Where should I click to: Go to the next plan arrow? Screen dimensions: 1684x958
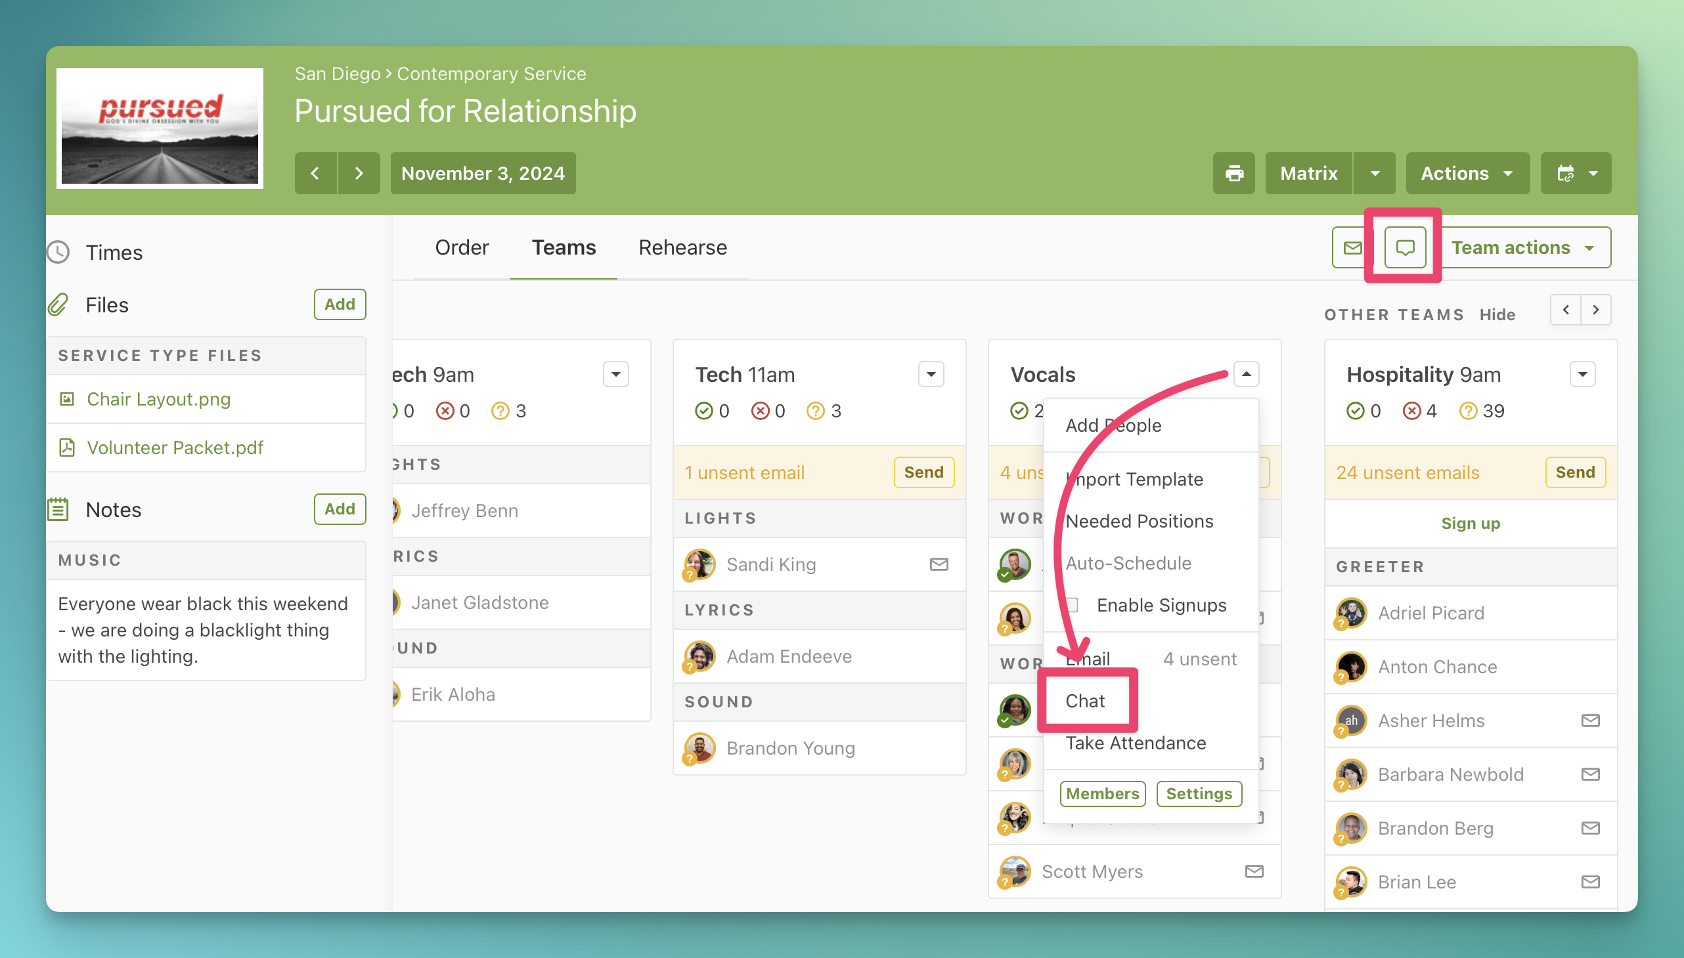click(x=358, y=173)
